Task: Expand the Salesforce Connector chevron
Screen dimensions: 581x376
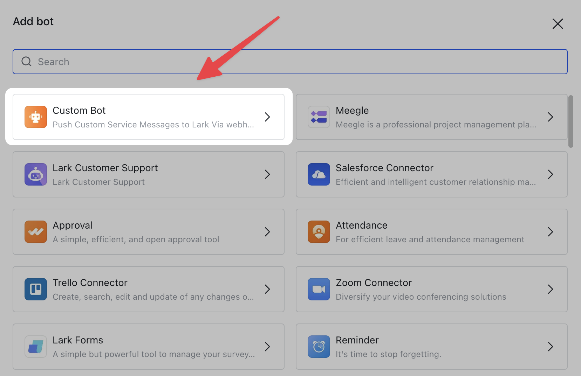Action: tap(551, 174)
